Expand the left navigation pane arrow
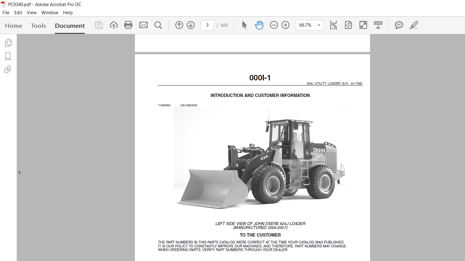This screenshot has width=465, height=261. pyautogui.click(x=19, y=172)
